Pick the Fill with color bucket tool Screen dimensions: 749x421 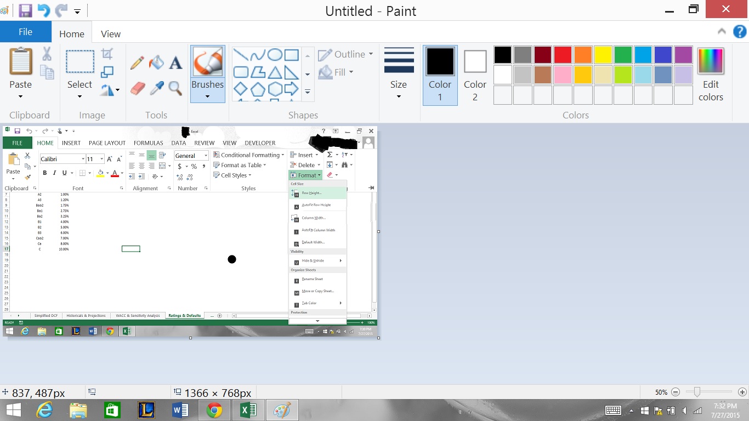click(x=157, y=62)
